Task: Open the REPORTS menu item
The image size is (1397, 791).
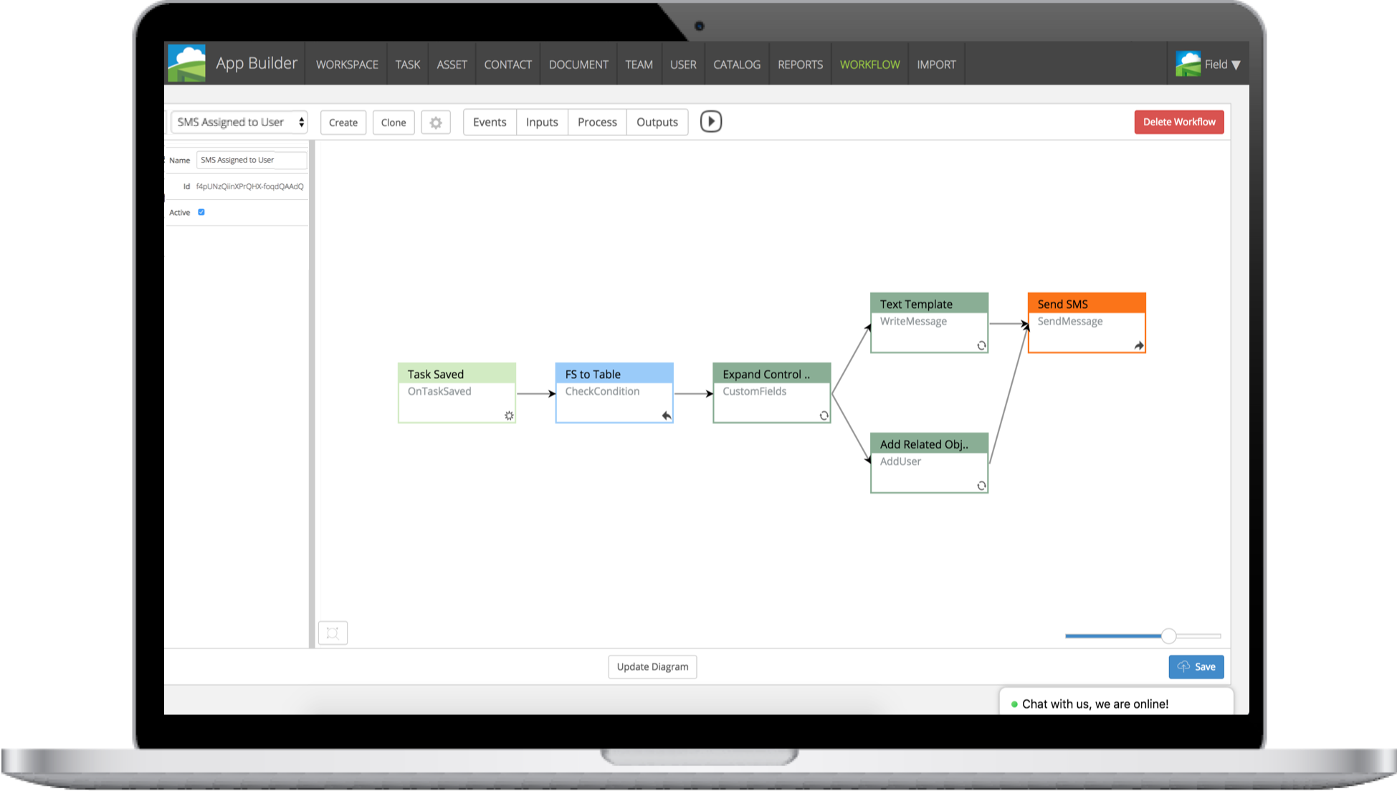Action: (800, 64)
